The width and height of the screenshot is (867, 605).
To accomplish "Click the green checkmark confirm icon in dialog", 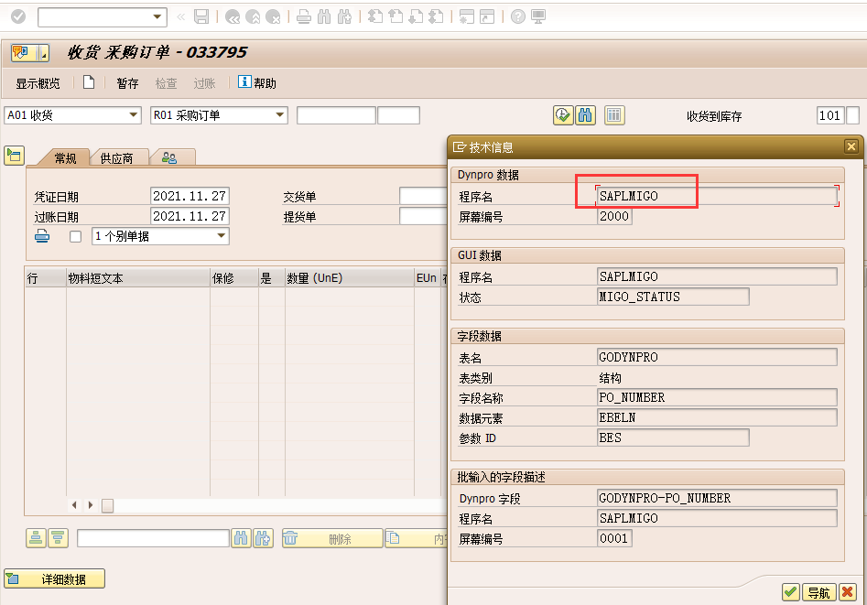I will (x=790, y=592).
